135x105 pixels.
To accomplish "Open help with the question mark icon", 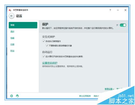I will coord(110,10).
